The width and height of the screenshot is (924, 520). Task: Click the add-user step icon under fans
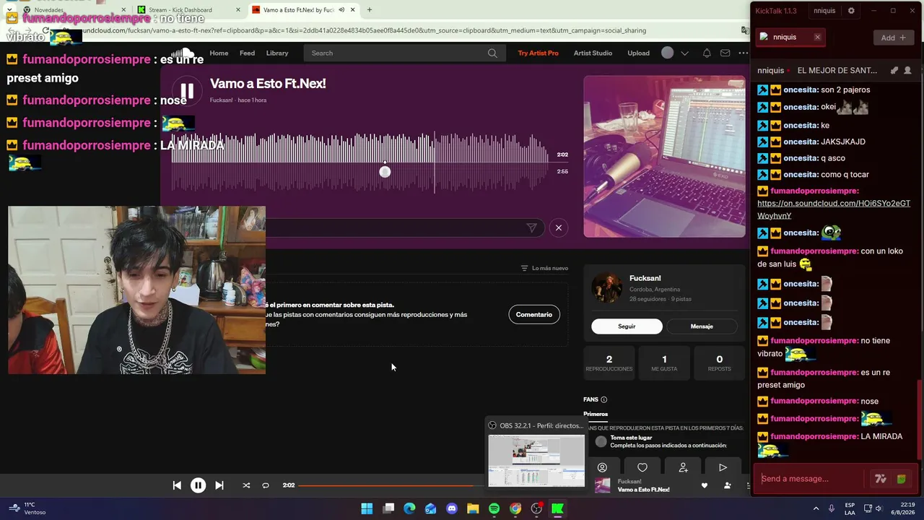(683, 468)
